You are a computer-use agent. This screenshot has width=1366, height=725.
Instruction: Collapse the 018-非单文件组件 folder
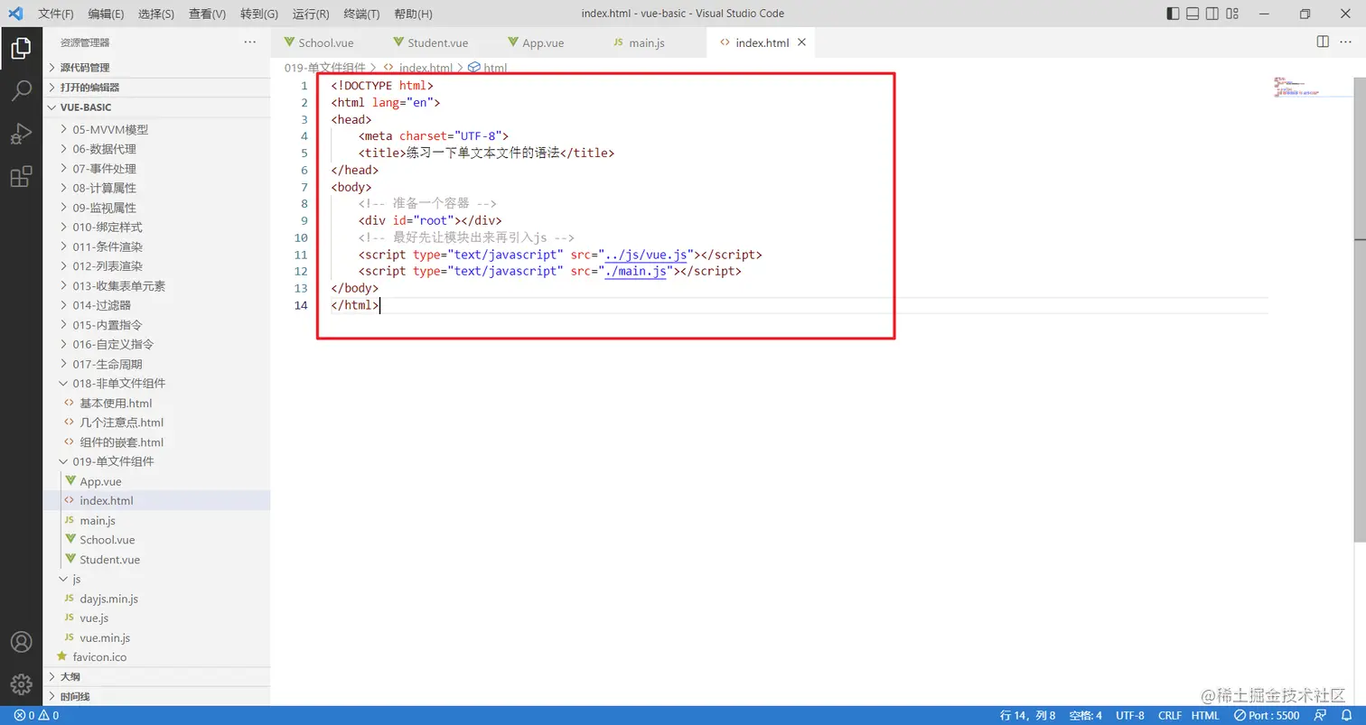[x=157, y=383]
